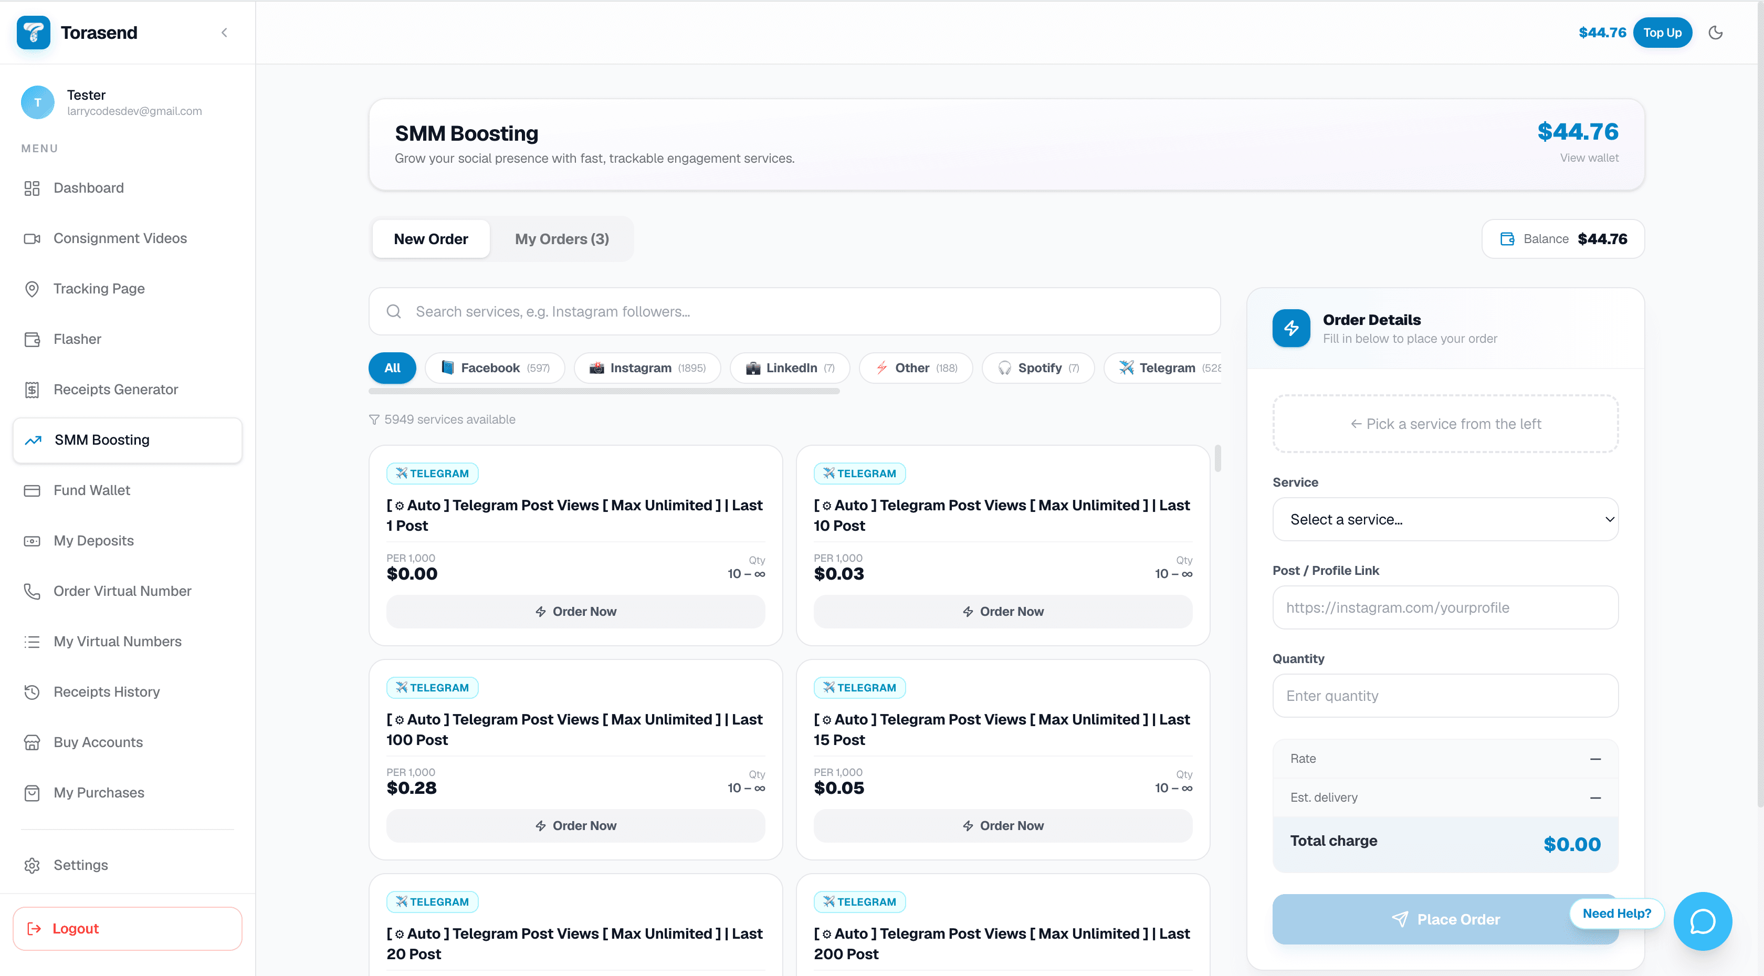
Task: Filter services by Facebook
Action: [x=495, y=368]
